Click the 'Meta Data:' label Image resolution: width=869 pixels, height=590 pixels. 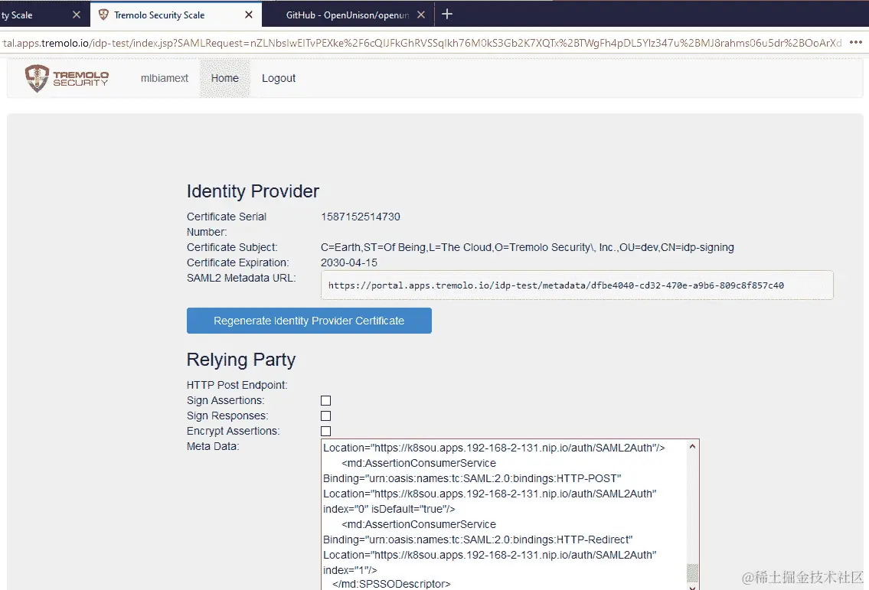tap(213, 446)
